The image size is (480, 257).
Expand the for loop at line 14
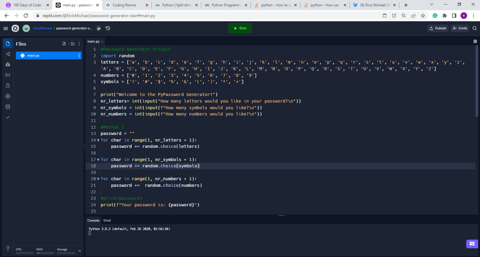[99, 140]
